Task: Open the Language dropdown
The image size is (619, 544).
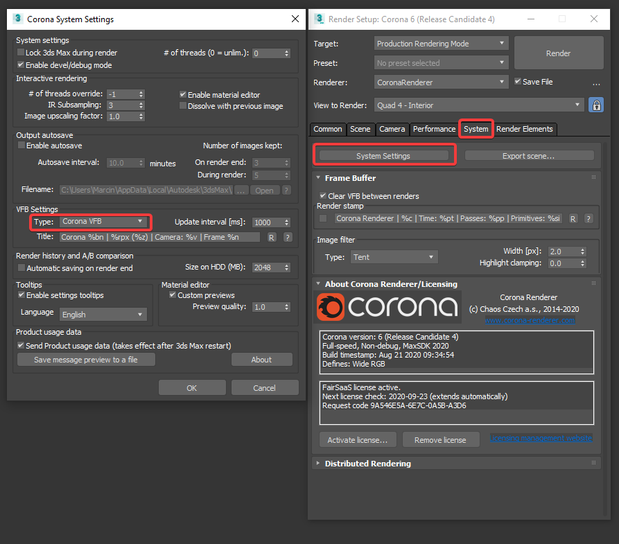Action: click(103, 315)
